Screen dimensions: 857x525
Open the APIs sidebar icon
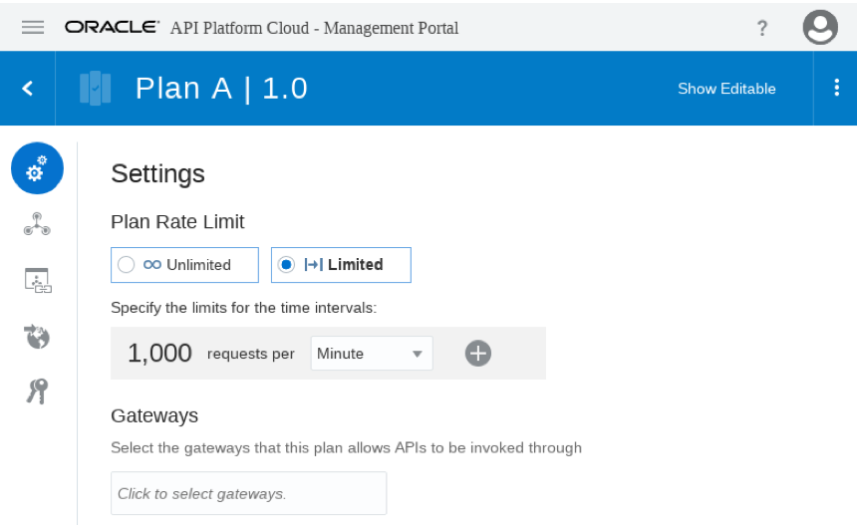[37, 224]
